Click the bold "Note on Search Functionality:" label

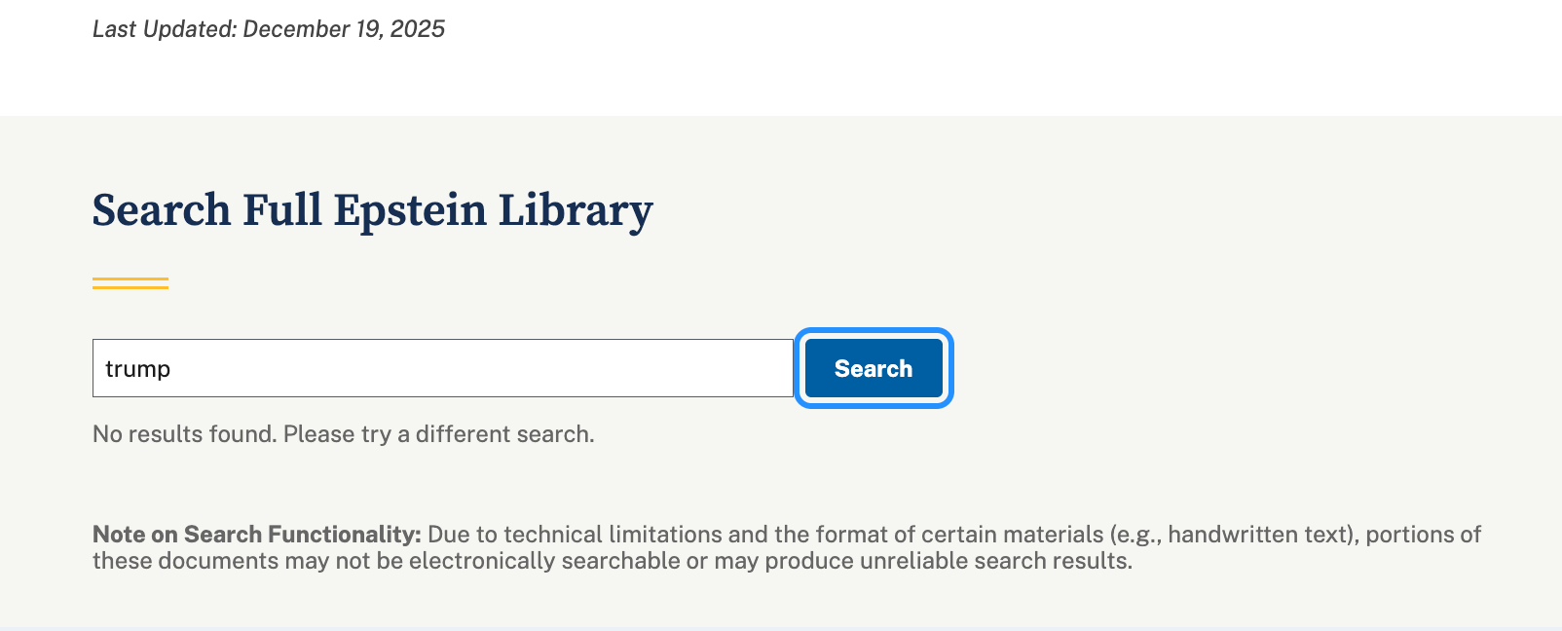coord(256,535)
